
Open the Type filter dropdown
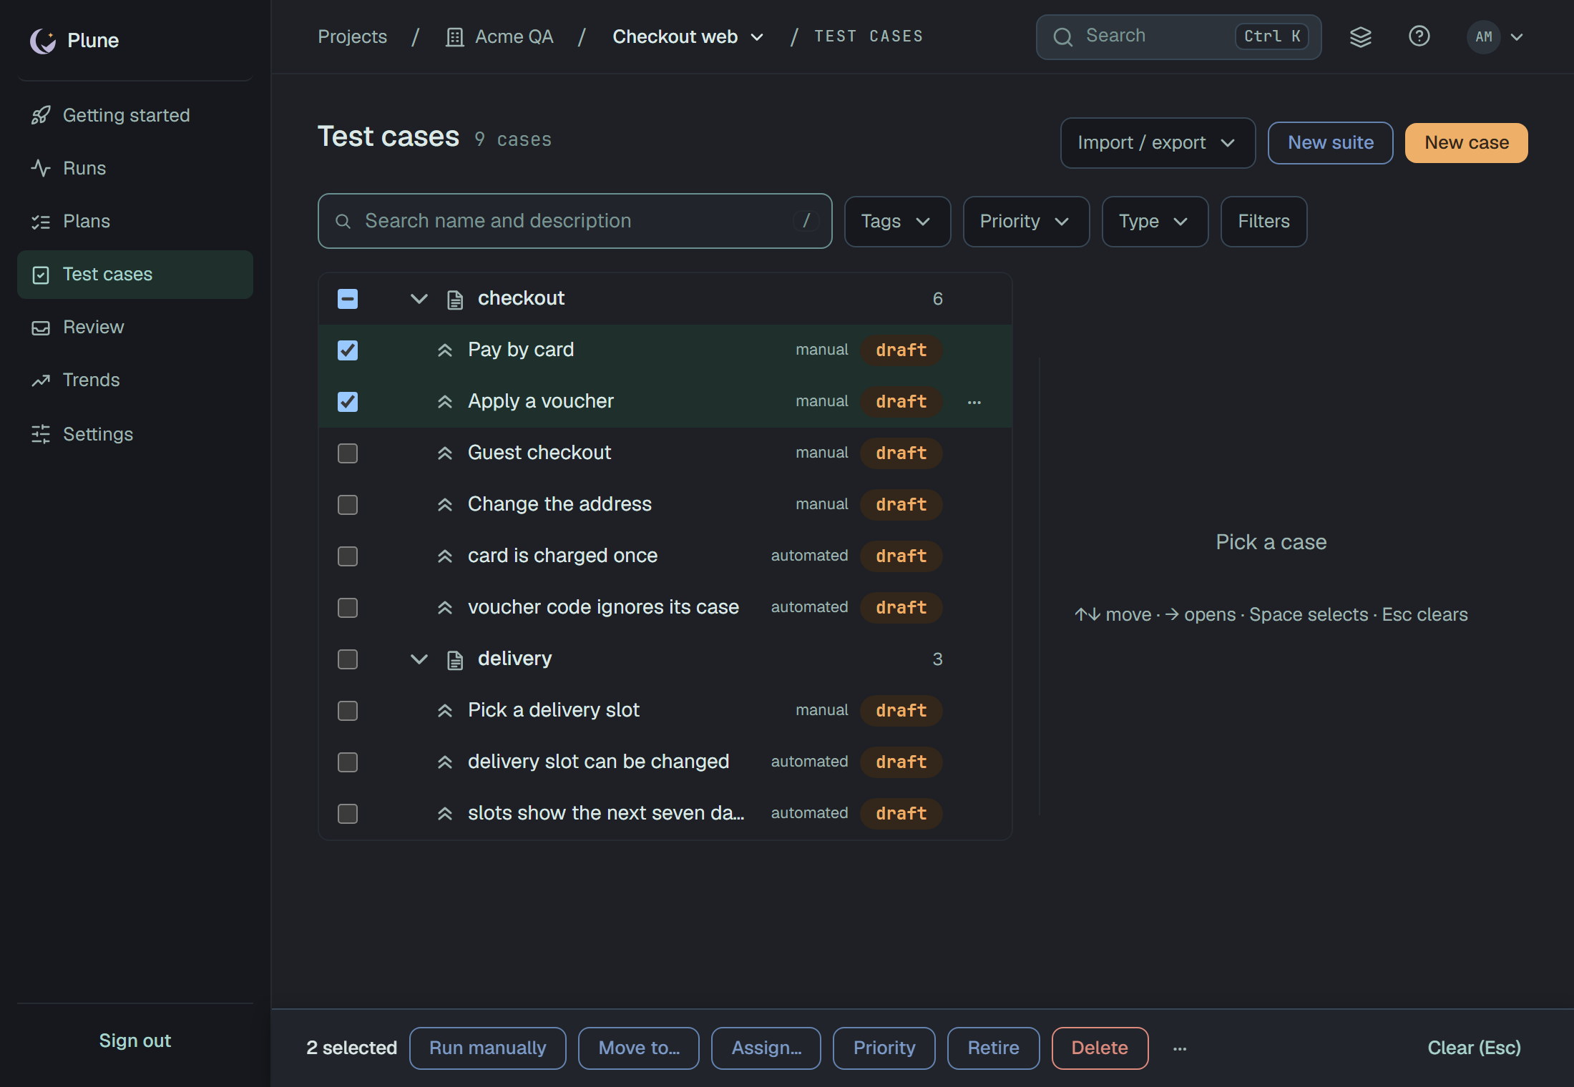pos(1155,222)
